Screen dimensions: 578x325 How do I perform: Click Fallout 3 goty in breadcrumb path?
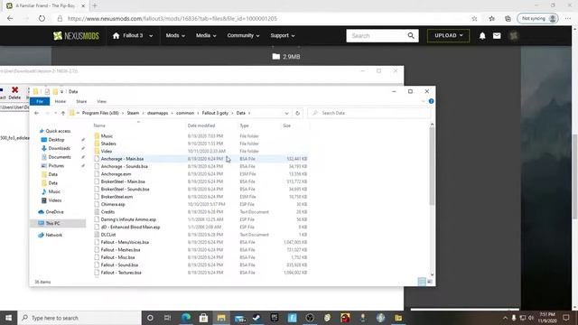click(215, 113)
